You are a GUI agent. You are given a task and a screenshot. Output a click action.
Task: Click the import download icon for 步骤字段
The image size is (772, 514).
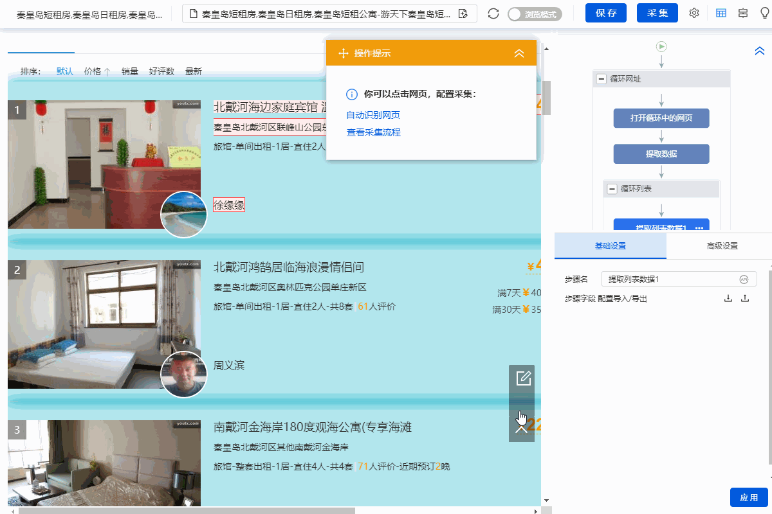728,298
